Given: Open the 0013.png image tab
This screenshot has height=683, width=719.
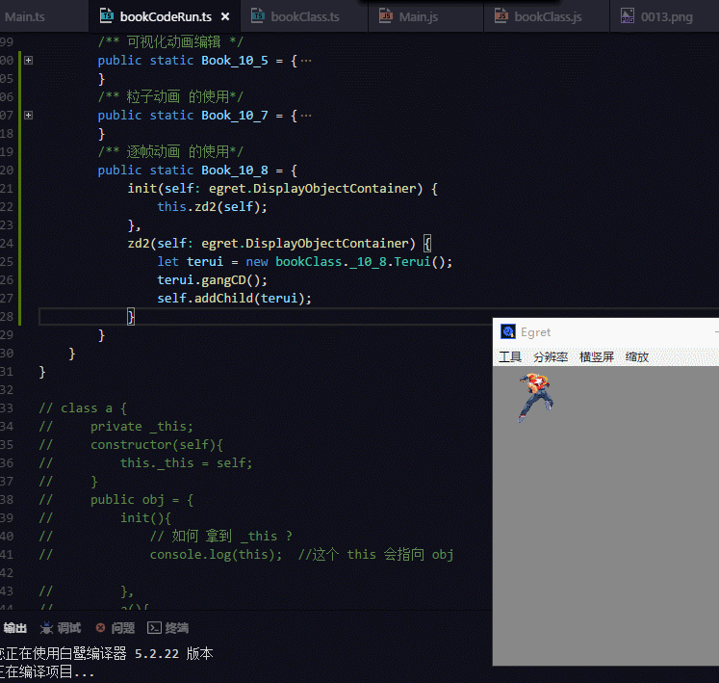Looking at the screenshot, I should tap(666, 17).
